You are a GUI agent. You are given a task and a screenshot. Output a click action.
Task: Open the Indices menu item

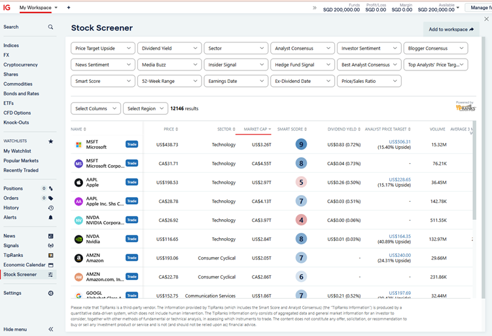11,46
